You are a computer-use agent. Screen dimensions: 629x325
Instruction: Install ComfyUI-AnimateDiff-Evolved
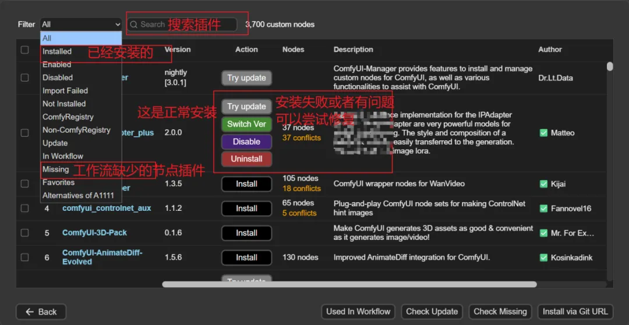247,257
